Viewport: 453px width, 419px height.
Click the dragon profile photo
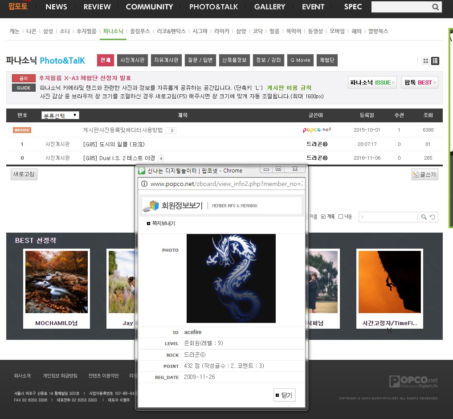tap(231, 278)
